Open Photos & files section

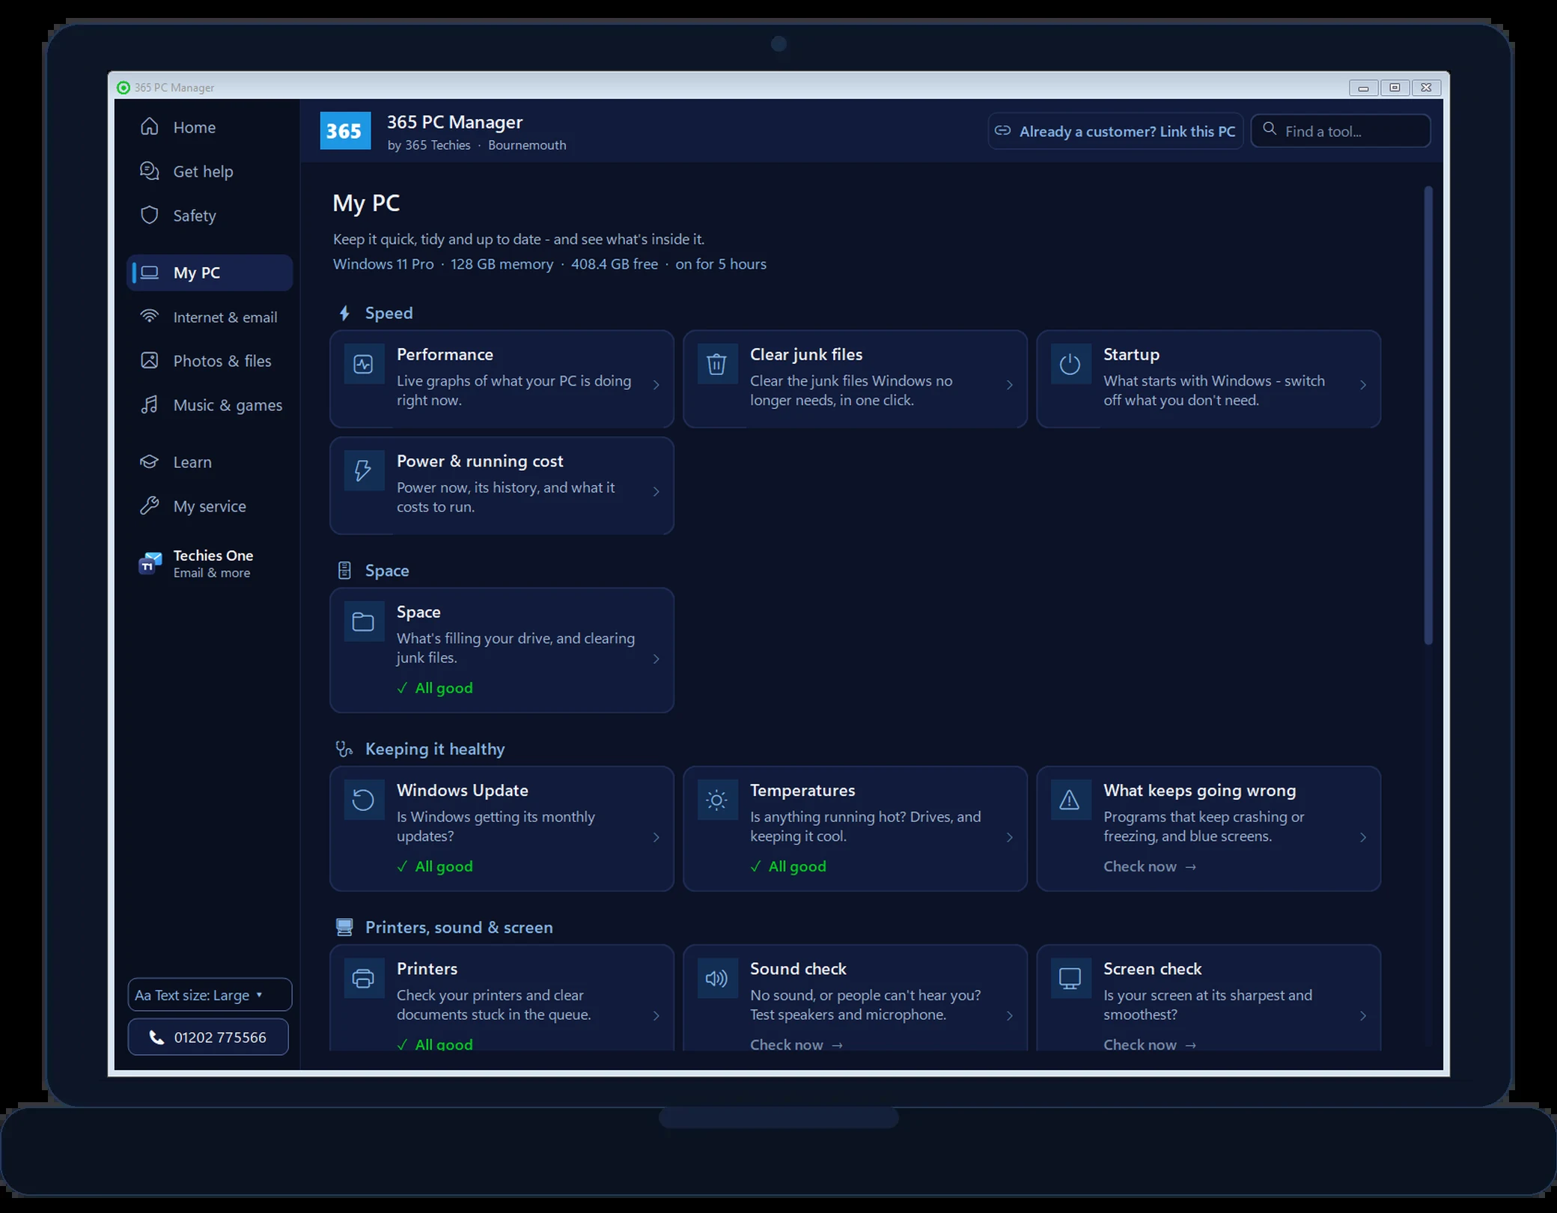tap(210, 361)
